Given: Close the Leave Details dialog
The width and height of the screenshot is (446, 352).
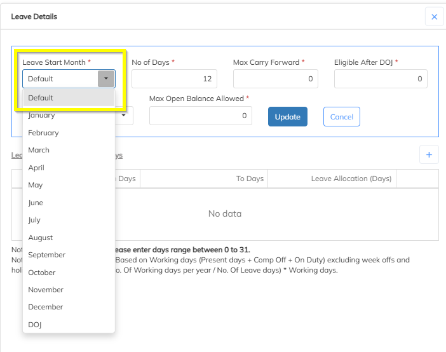Looking at the screenshot, I should (434, 17).
